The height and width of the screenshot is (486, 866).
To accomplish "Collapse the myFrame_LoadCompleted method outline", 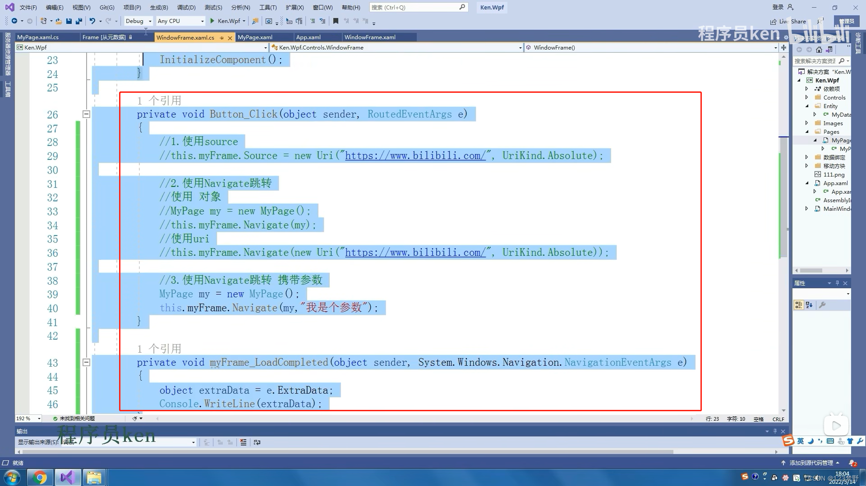I will (x=86, y=362).
